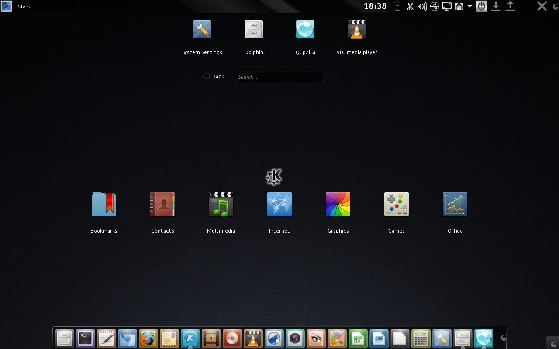Open the network connection tray icon
Viewport: 559px width, 349px height.
[459, 6]
